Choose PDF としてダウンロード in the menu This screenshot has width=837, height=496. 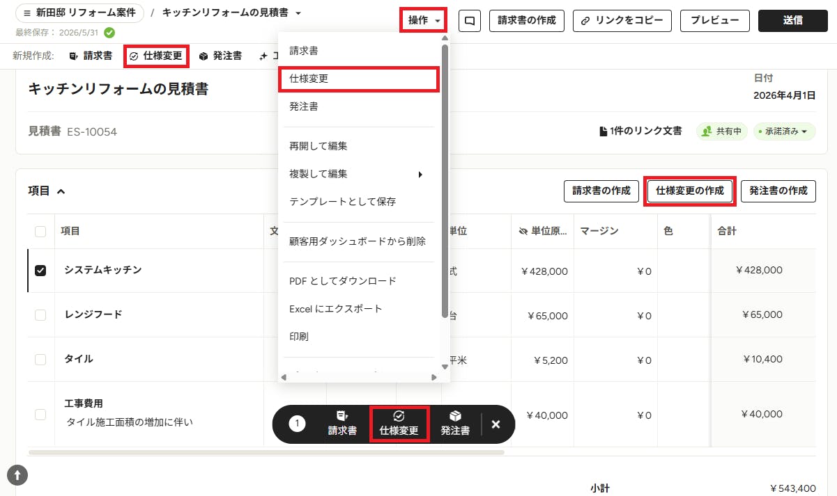click(x=360, y=281)
